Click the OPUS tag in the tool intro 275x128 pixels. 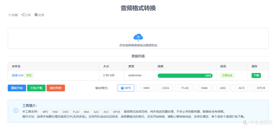116,112
